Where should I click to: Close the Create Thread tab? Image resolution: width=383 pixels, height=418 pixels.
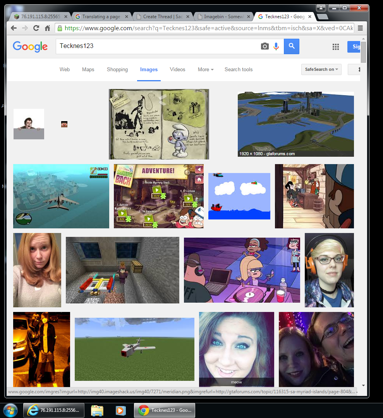(188, 17)
